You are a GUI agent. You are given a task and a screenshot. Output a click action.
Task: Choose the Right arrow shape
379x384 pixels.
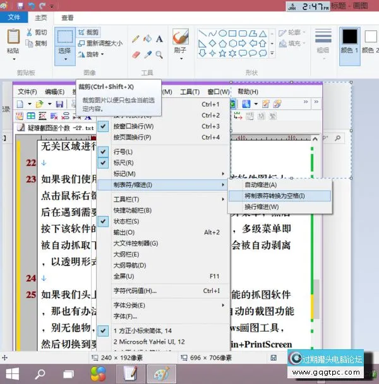243,44
